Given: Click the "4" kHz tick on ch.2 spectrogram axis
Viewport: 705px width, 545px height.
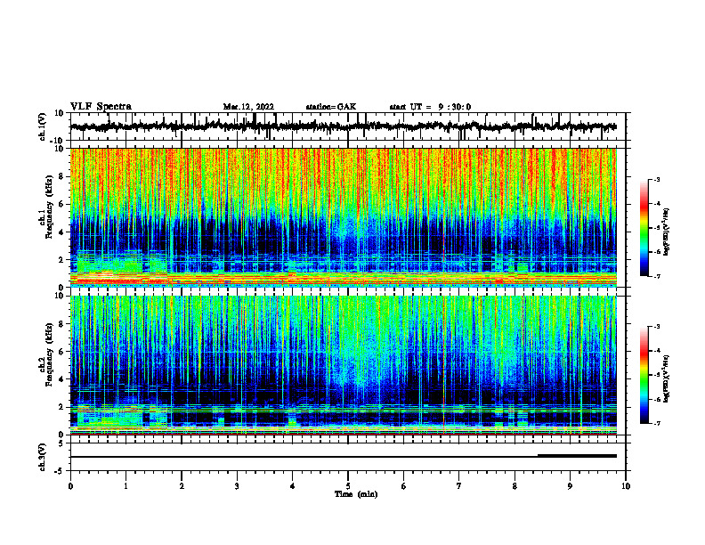Looking at the screenshot, I should tap(62, 379).
